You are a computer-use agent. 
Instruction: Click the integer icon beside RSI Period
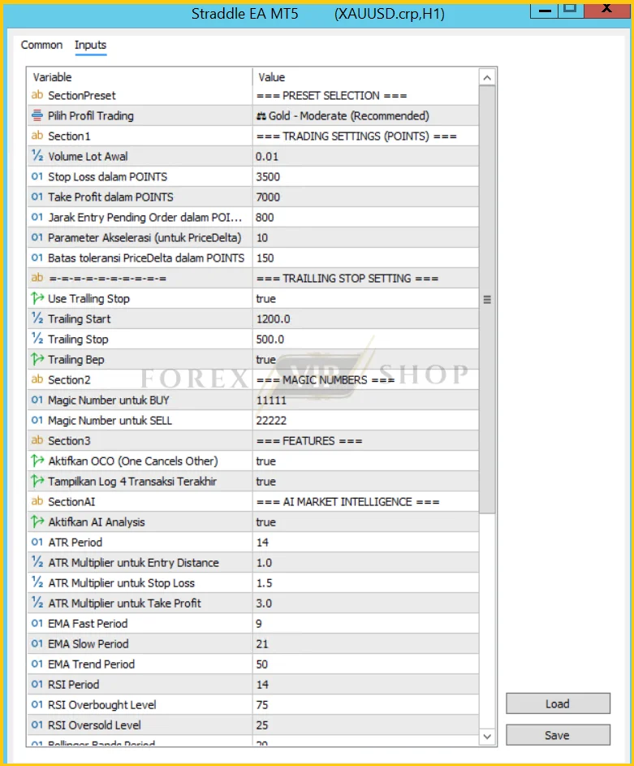click(x=37, y=685)
